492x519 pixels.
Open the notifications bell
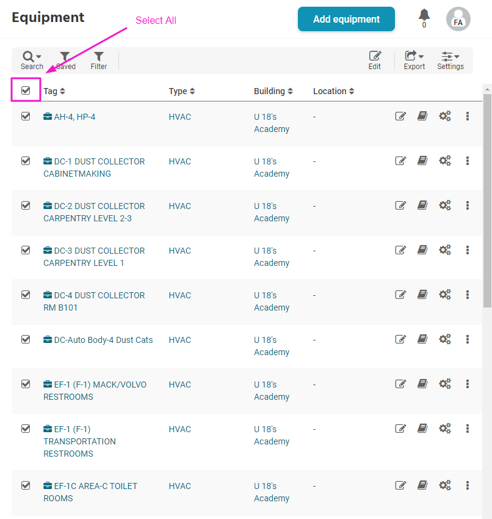tap(424, 18)
